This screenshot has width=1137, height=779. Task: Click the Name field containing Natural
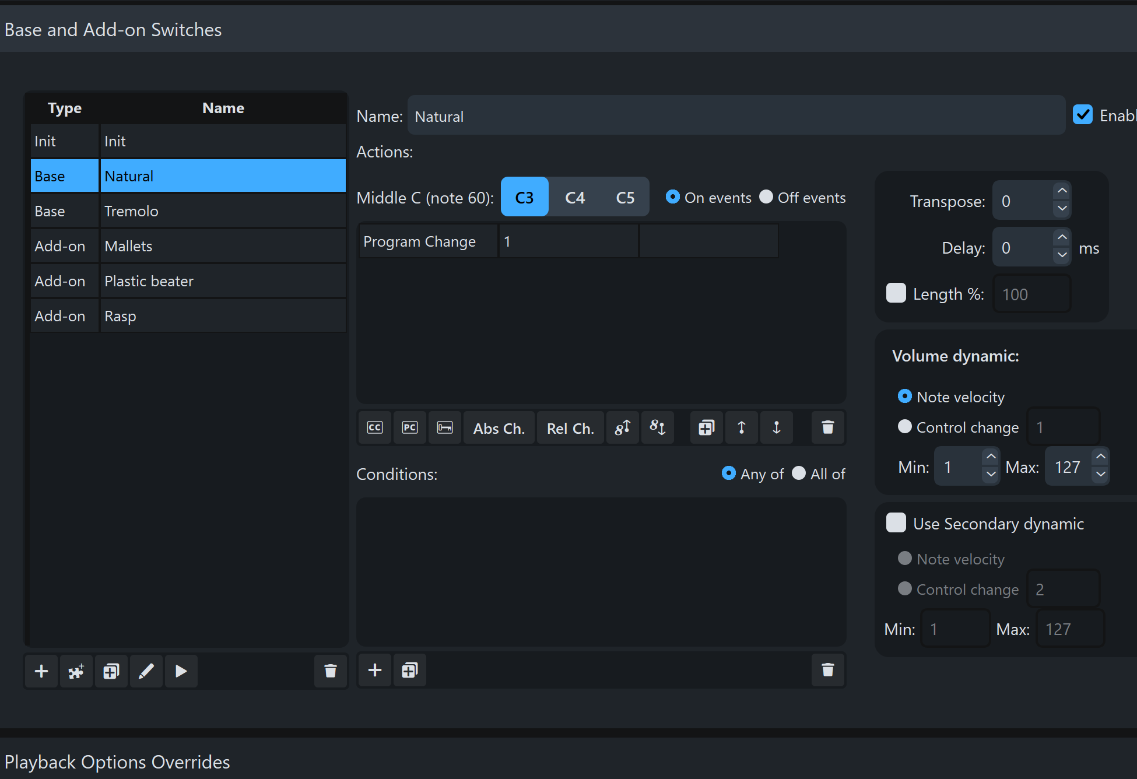(736, 117)
